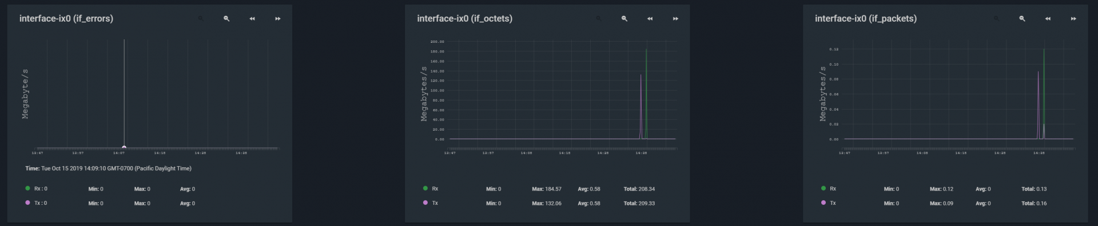Select Tx Max: 0.09 in if_packets
The width and height of the screenshot is (1098, 226).
tap(941, 203)
